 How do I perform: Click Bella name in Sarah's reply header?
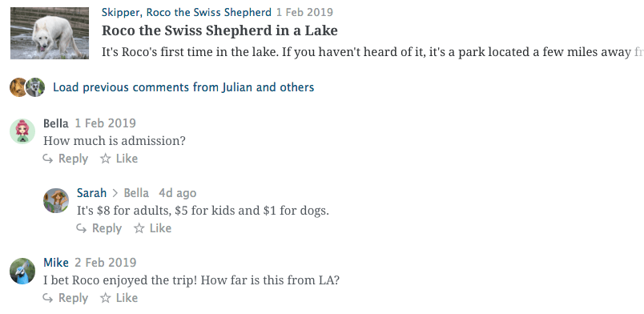pyautogui.click(x=136, y=193)
